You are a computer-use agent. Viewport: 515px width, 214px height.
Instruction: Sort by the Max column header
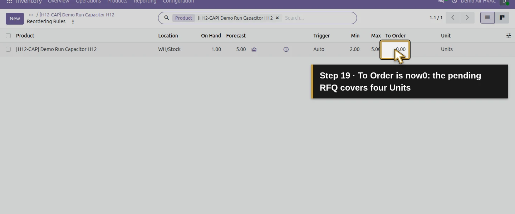pos(376,36)
